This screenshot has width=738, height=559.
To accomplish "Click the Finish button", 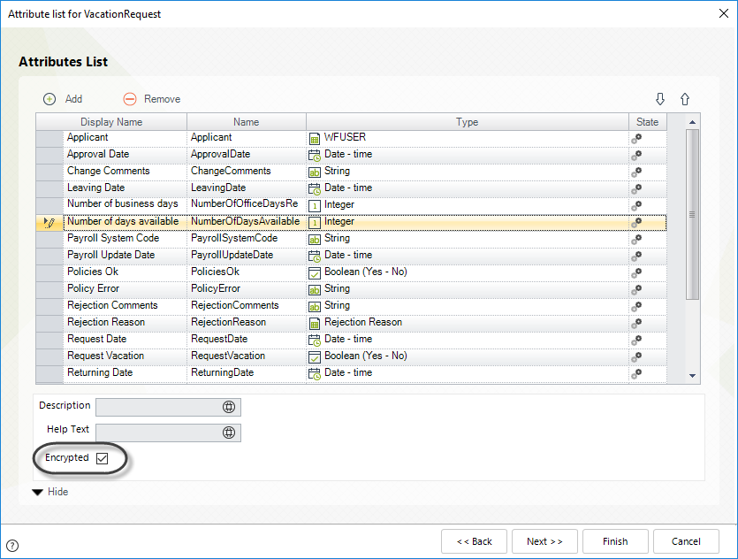I will [x=615, y=541].
